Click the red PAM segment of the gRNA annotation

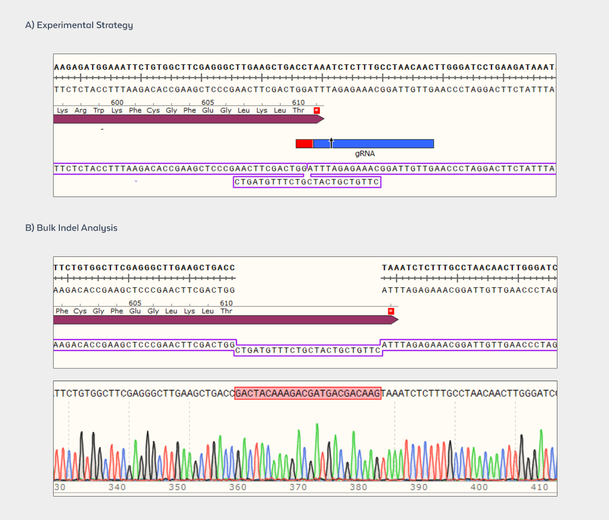point(304,143)
